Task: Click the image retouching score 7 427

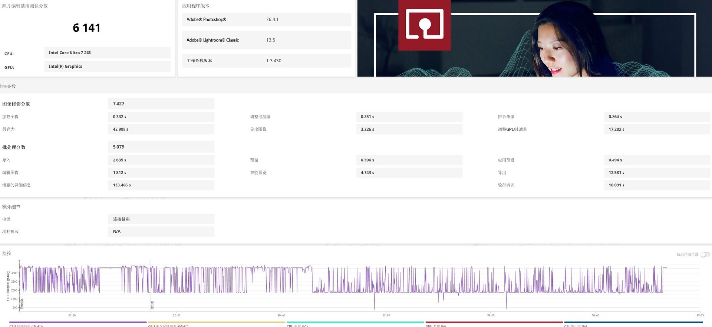Action: click(161, 104)
